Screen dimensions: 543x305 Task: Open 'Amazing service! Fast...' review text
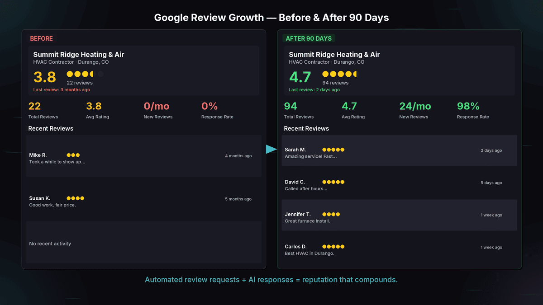pyautogui.click(x=311, y=156)
